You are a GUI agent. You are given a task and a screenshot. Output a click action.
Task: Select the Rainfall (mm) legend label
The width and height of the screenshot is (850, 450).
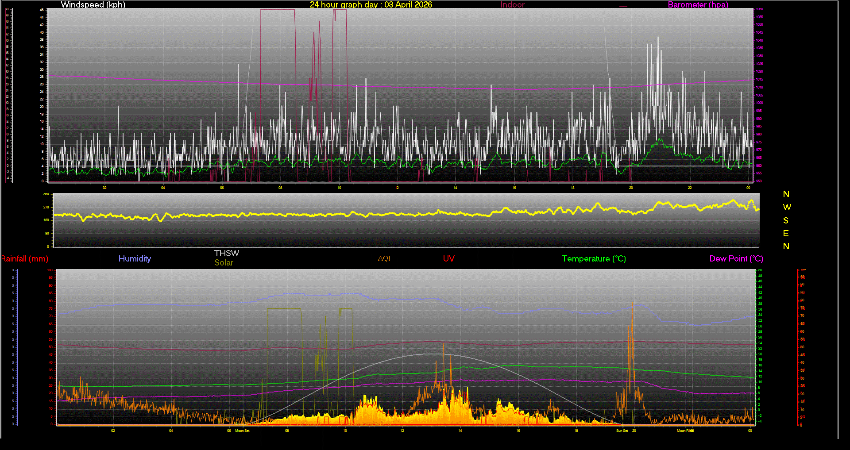(x=25, y=259)
